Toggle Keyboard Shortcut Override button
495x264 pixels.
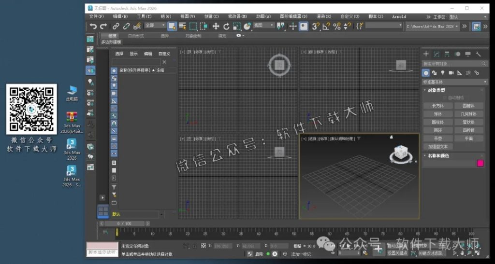pos(304,27)
